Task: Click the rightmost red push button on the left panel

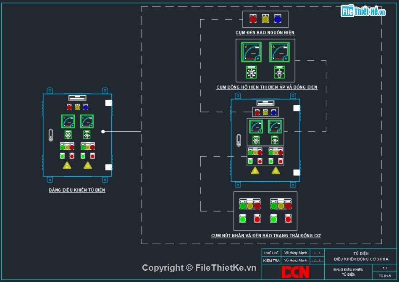Action: click(x=93, y=156)
